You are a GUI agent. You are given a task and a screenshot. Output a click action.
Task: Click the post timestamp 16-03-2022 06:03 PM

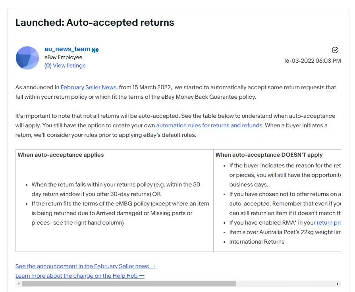(x=312, y=61)
